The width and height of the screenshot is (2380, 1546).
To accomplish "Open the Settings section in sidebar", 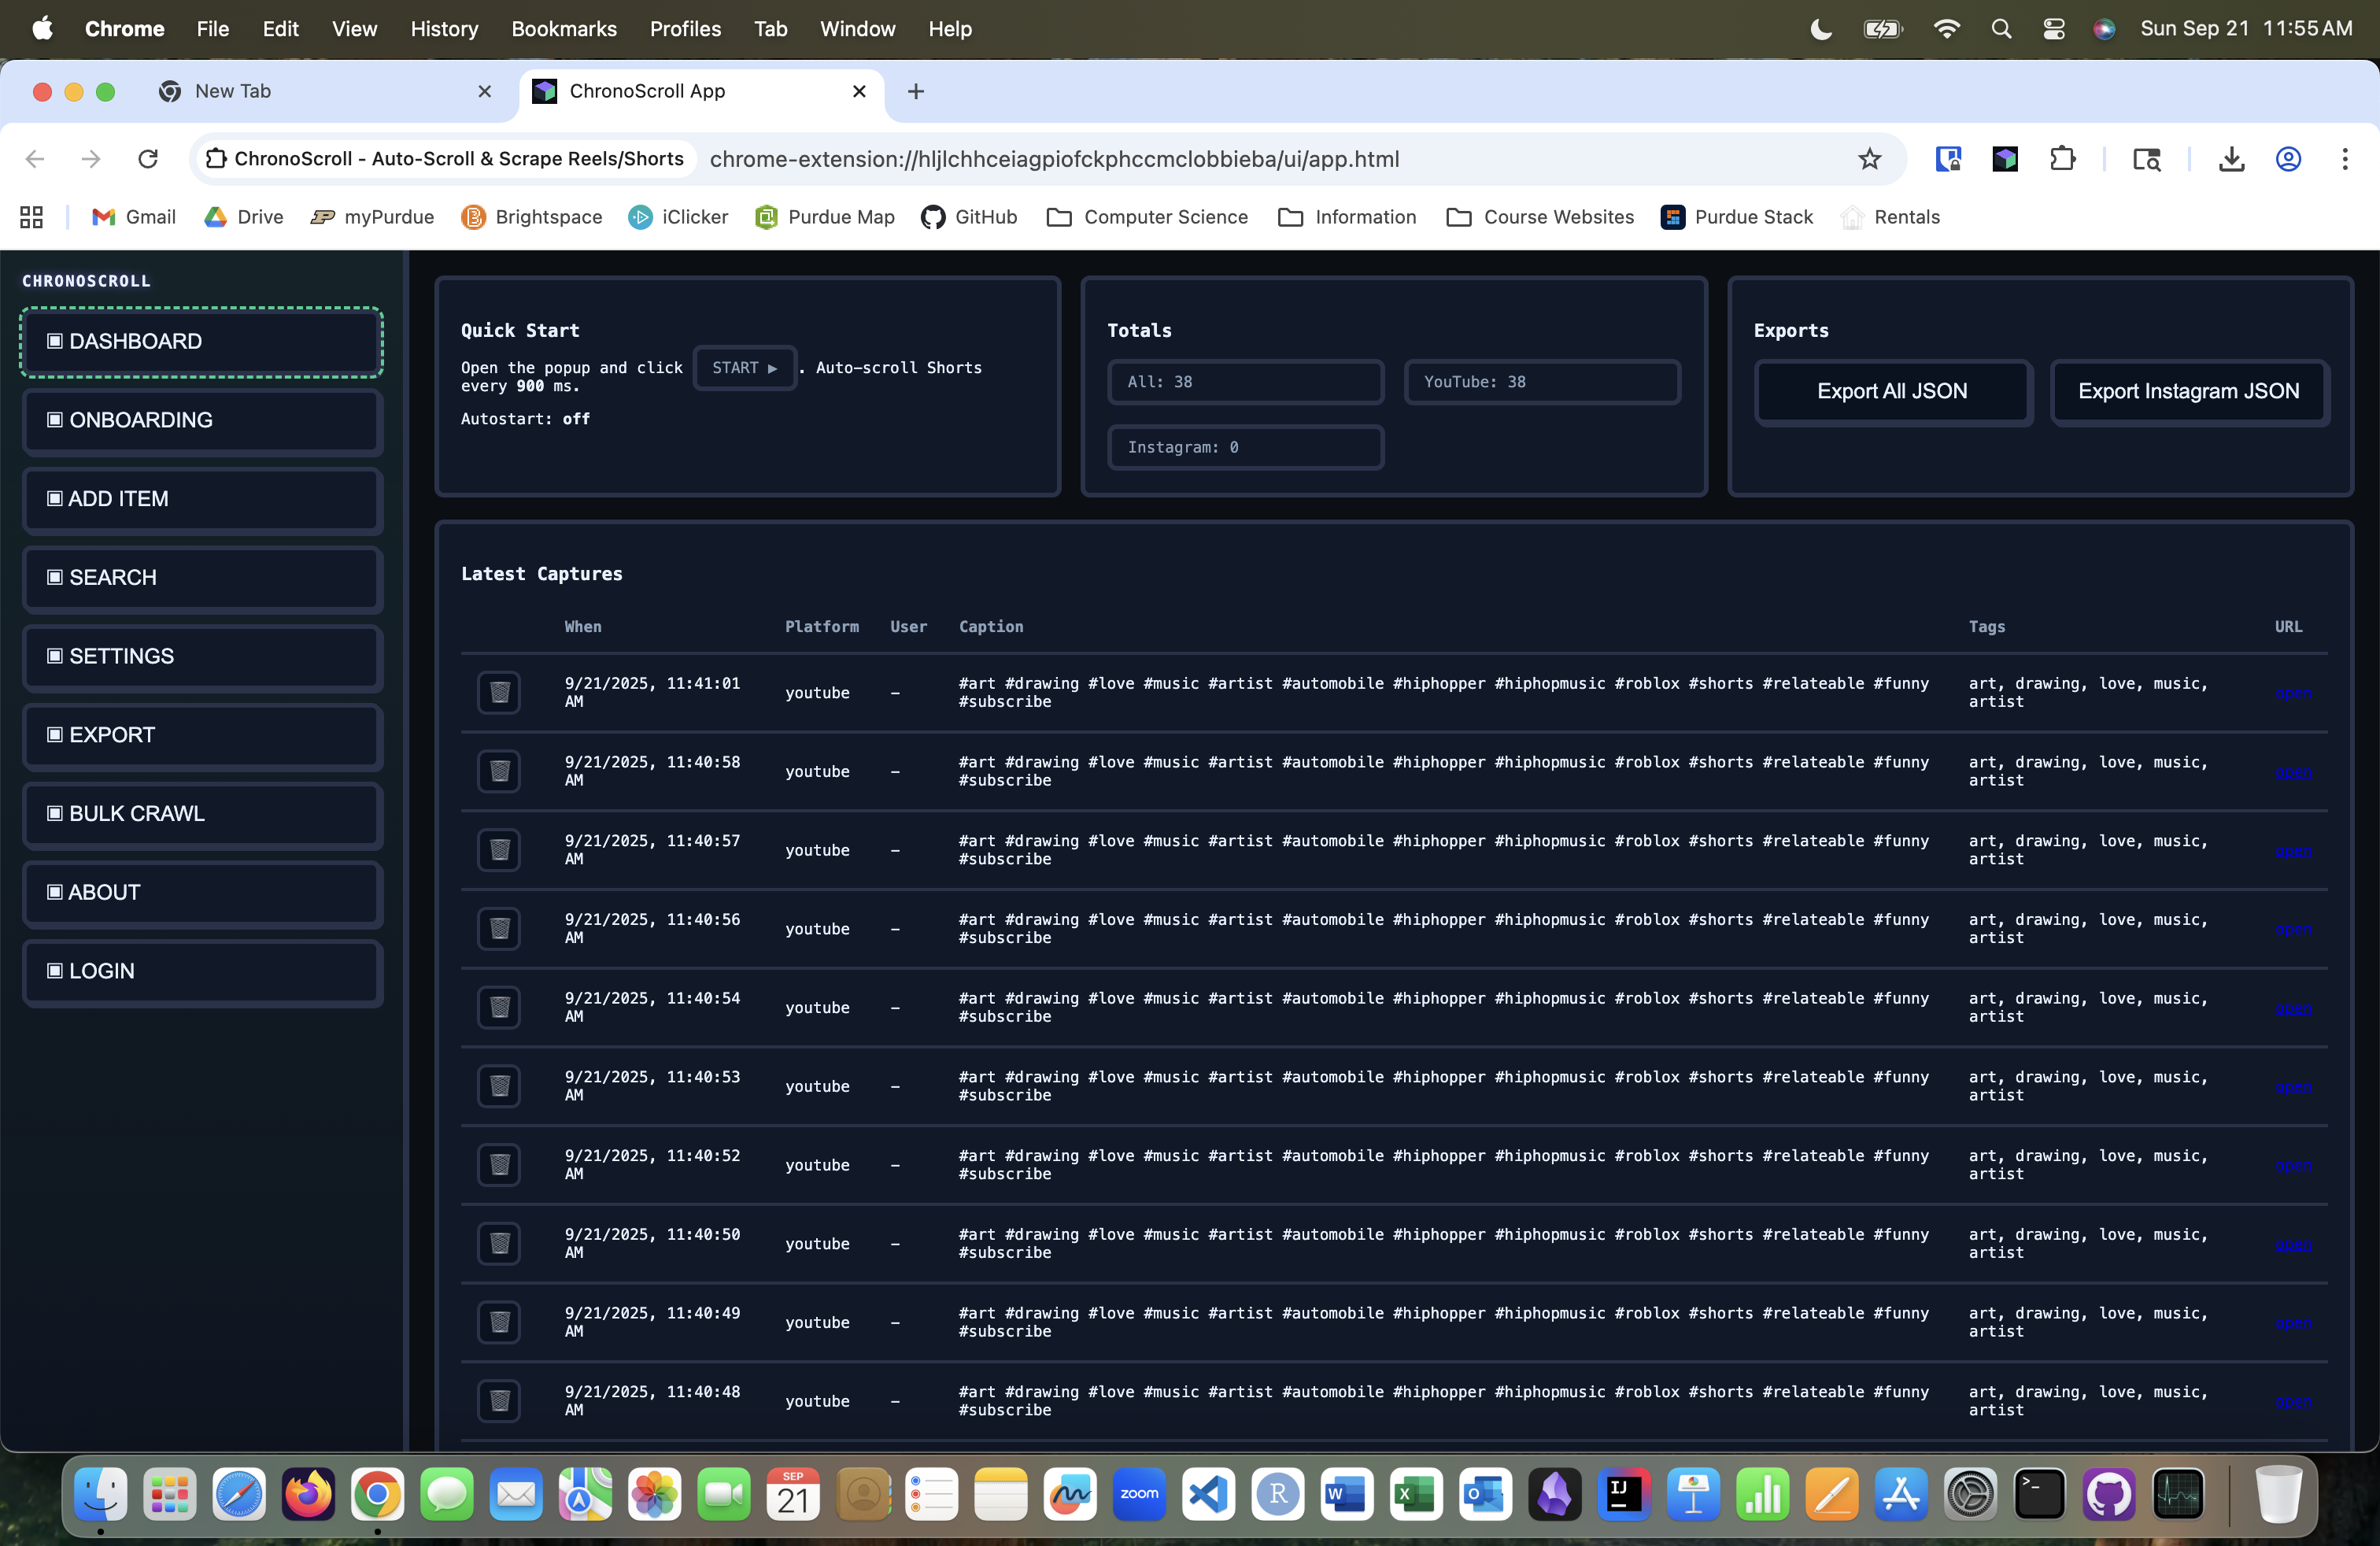I will [x=202, y=656].
